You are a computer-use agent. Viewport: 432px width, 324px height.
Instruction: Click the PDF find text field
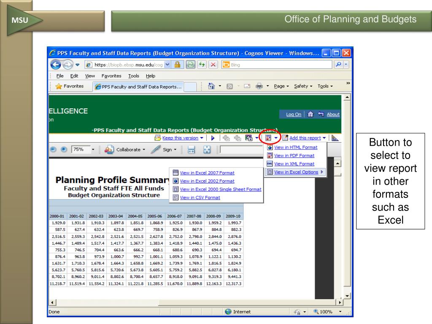tap(241, 150)
